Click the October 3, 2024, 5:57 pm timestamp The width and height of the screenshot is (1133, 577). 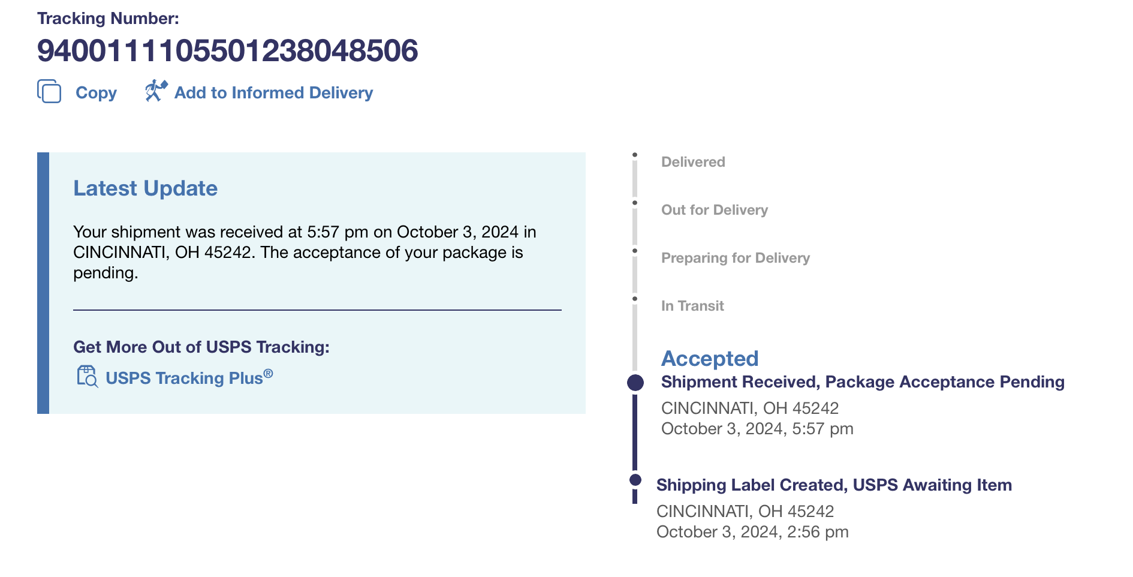coord(757,429)
